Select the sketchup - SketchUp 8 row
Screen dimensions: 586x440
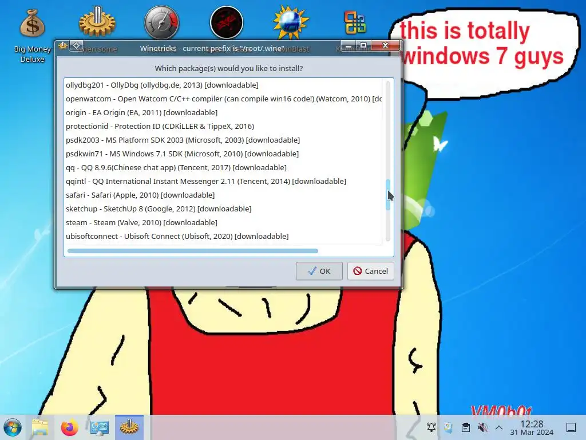(224, 209)
